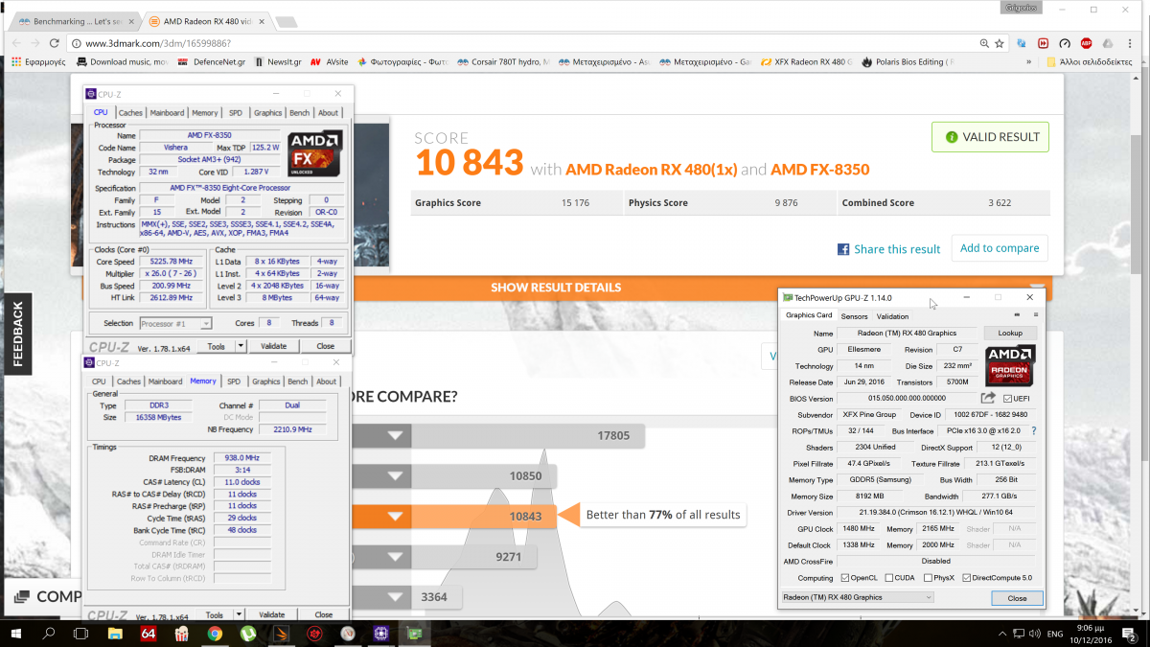The width and height of the screenshot is (1150, 647).
Task: Open the GPU selection dropdown in GPU-Z
Action: point(858,597)
